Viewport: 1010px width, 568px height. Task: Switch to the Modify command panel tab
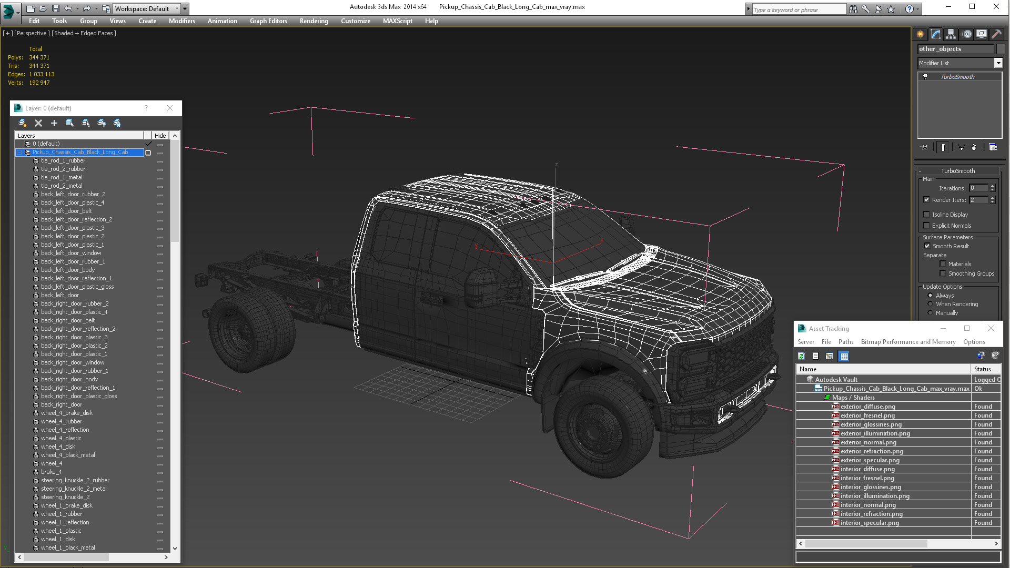click(x=935, y=34)
